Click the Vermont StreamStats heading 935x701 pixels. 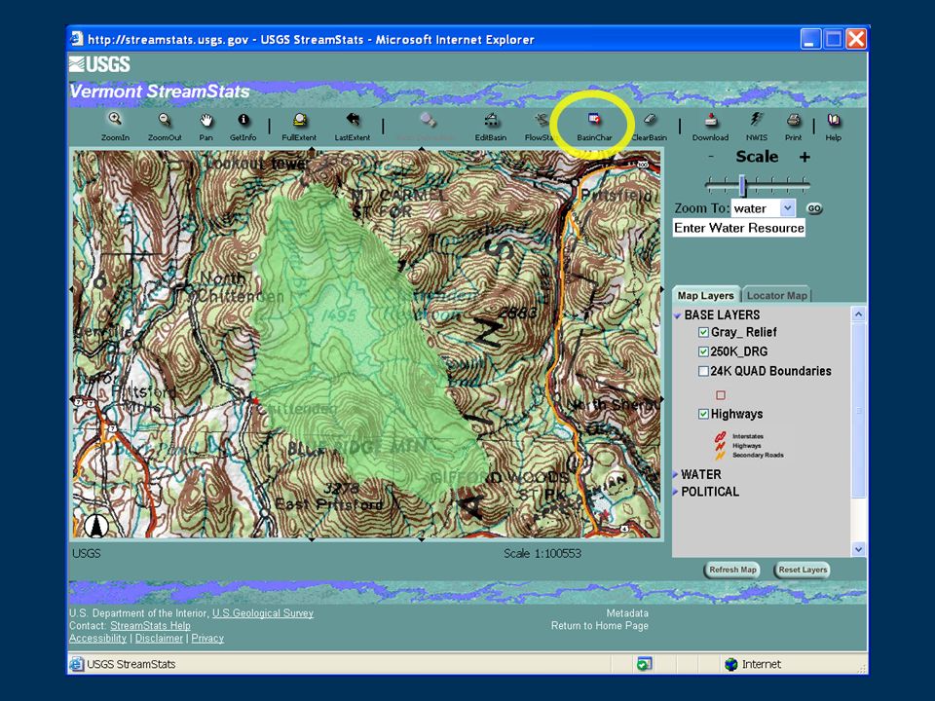[x=160, y=92]
